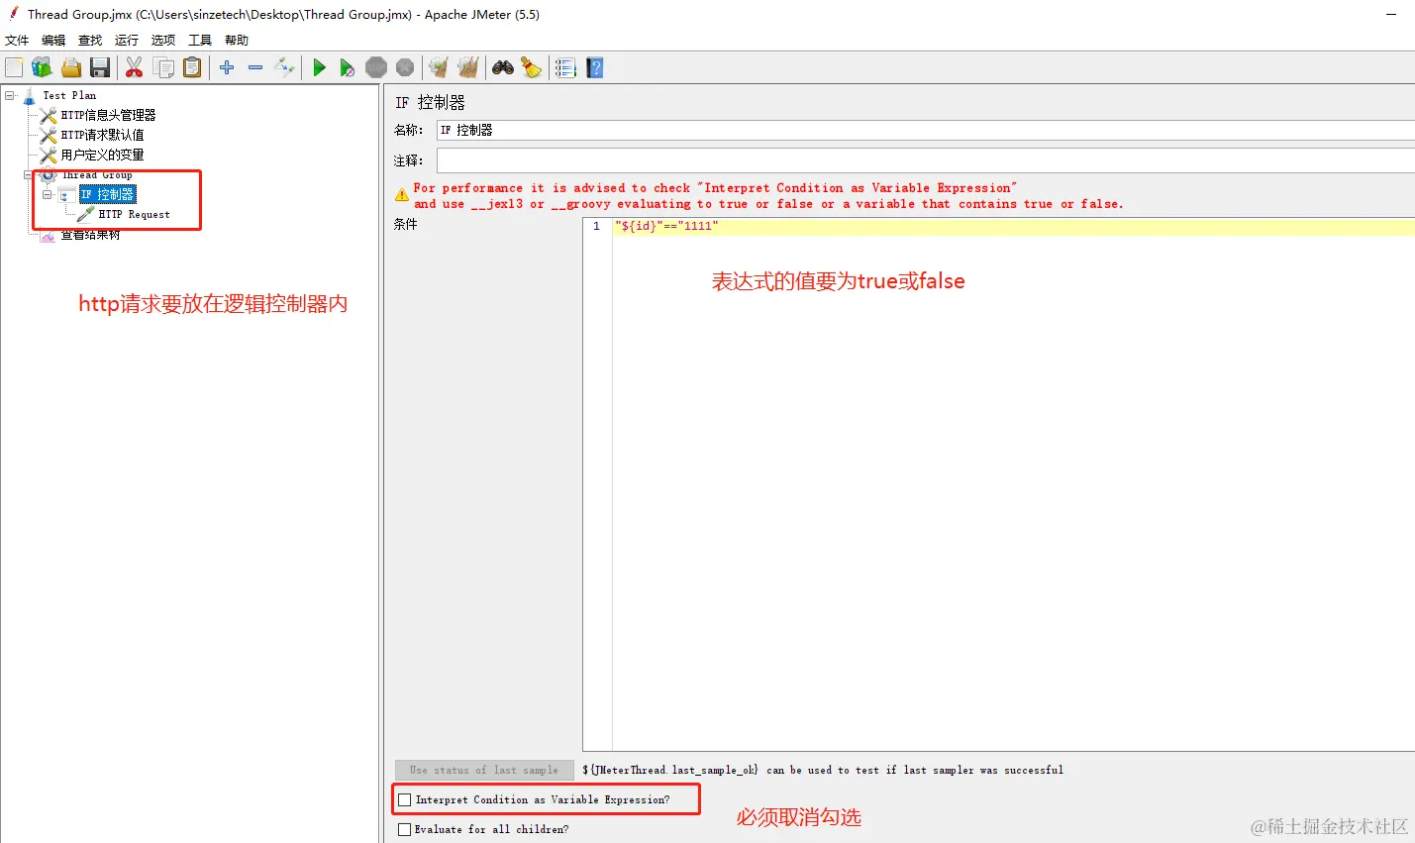The height and width of the screenshot is (843, 1415).
Task: Check Interpret Condition as Variable Expression
Action: [x=404, y=799]
